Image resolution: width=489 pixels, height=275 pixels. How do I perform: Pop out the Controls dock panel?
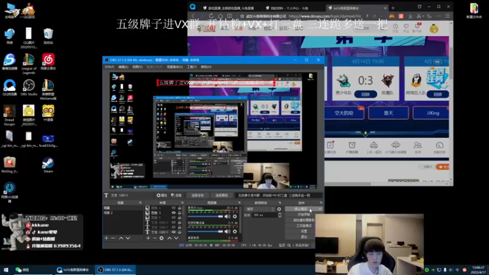(x=321, y=203)
